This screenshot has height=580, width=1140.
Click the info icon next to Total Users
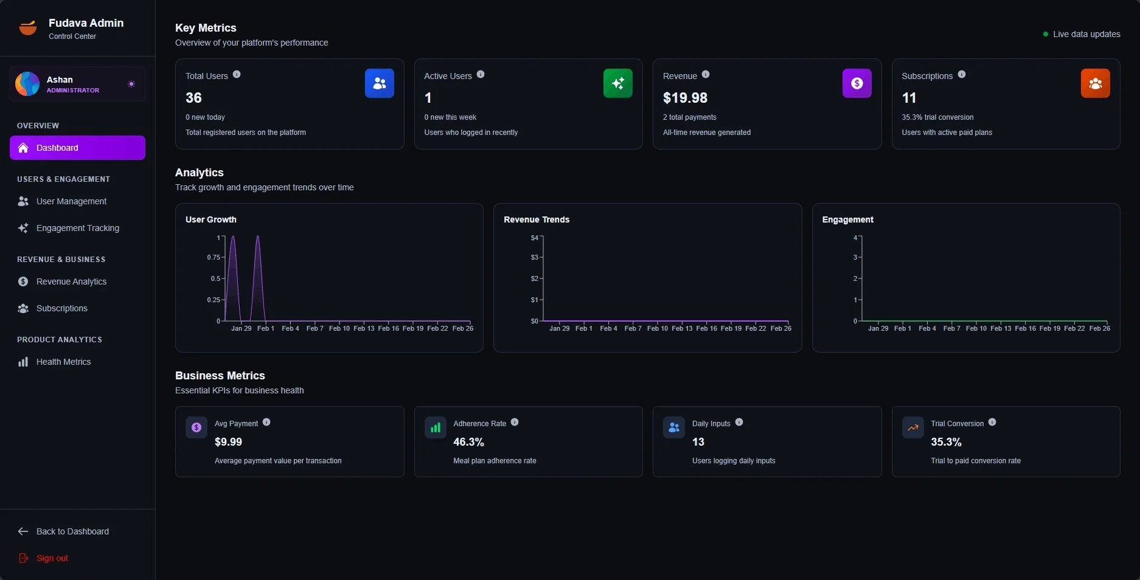(x=237, y=75)
